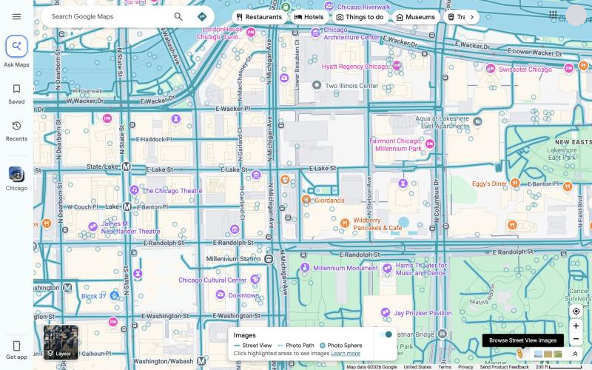The image size is (592, 370).
Task: Open the Google apps grid
Action: tap(553, 15)
